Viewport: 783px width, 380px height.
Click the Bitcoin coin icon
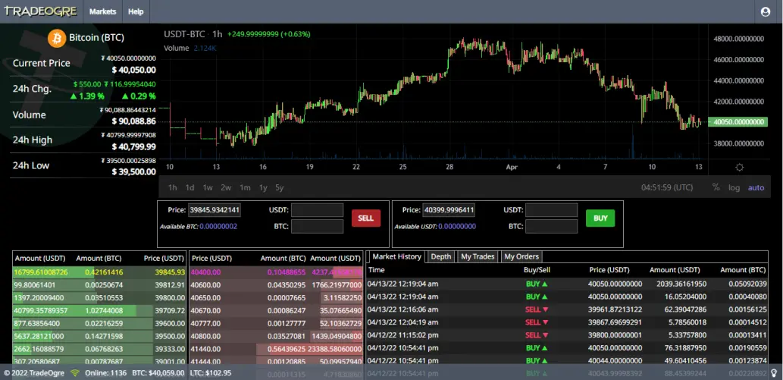pyautogui.click(x=57, y=38)
